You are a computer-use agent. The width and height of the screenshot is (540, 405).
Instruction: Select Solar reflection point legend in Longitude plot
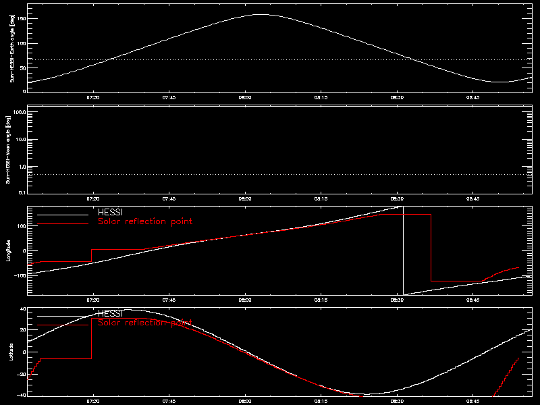(145, 221)
